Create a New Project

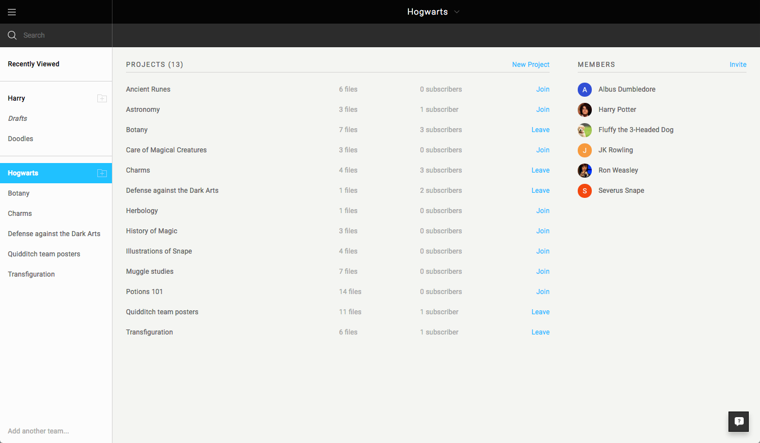[530, 65]
